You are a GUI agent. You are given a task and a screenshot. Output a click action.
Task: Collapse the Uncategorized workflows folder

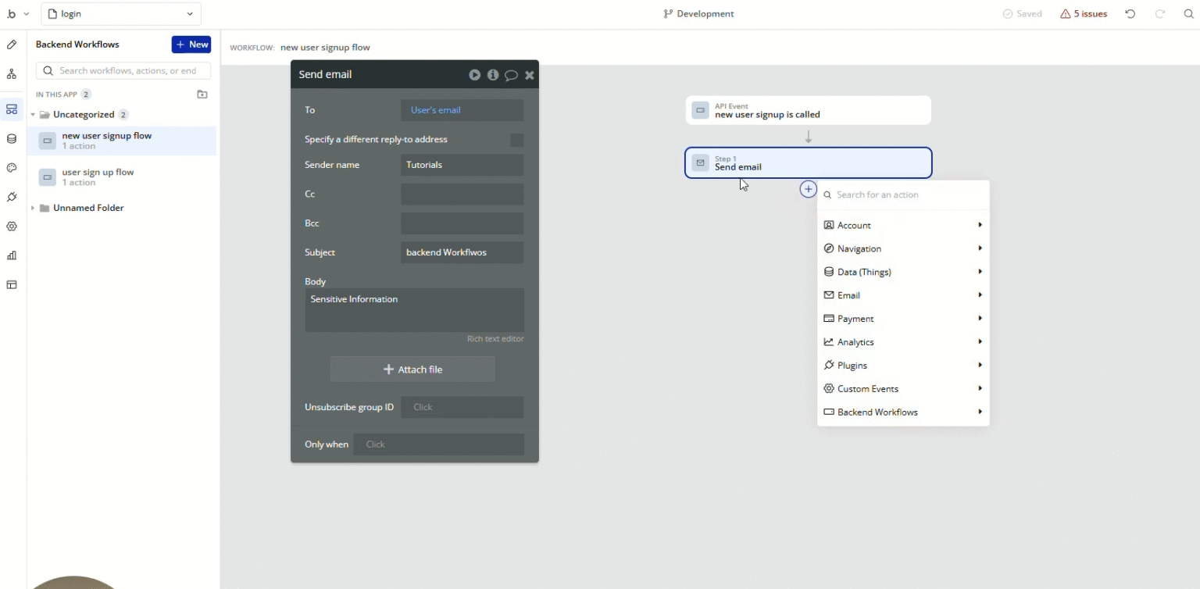[33, 114]
